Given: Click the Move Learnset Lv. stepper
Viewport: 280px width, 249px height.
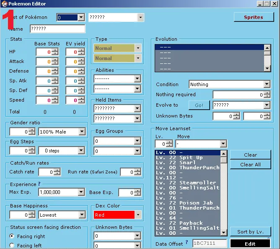Looking at the screenshot, I should tap(169, 144).
